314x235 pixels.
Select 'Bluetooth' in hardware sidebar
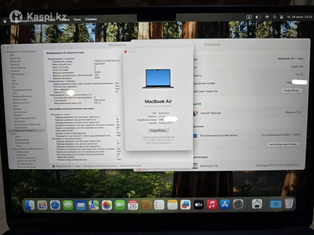pyautogui.click(x=16, y=61)
